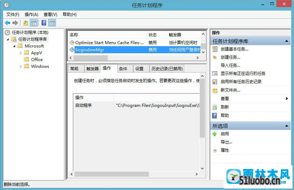
Task: Click the Up one level folder icon
Action: (26, 23)
